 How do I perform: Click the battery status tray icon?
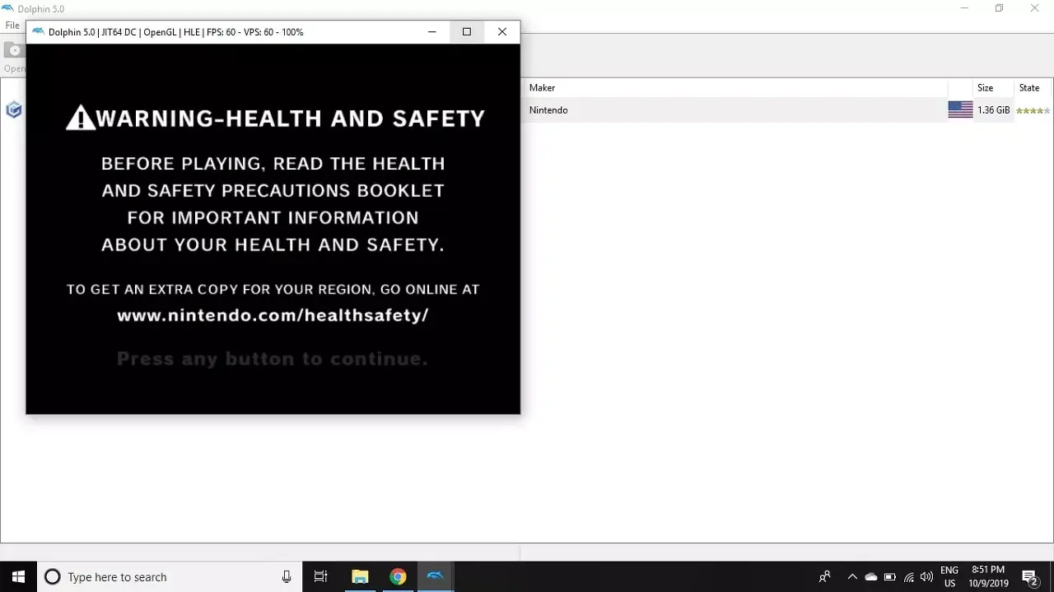coord(889,576)
